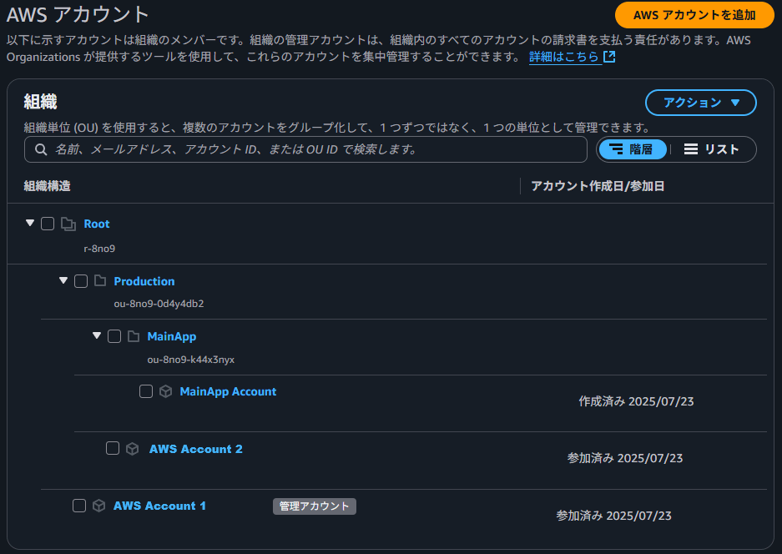782x554 pixels.
Task: Open the AWS Account 1 link
Action: pyautogui.click(x=159, y=506)
